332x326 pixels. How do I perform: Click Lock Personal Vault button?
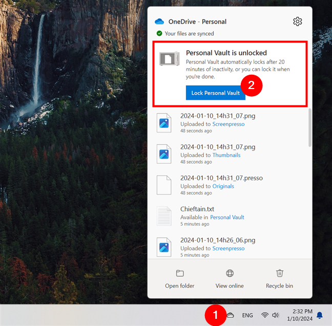pos(215,93)
